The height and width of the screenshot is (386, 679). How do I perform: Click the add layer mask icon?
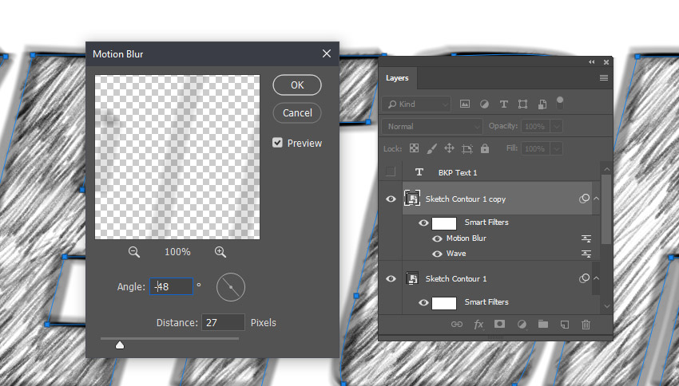(499, 325)
